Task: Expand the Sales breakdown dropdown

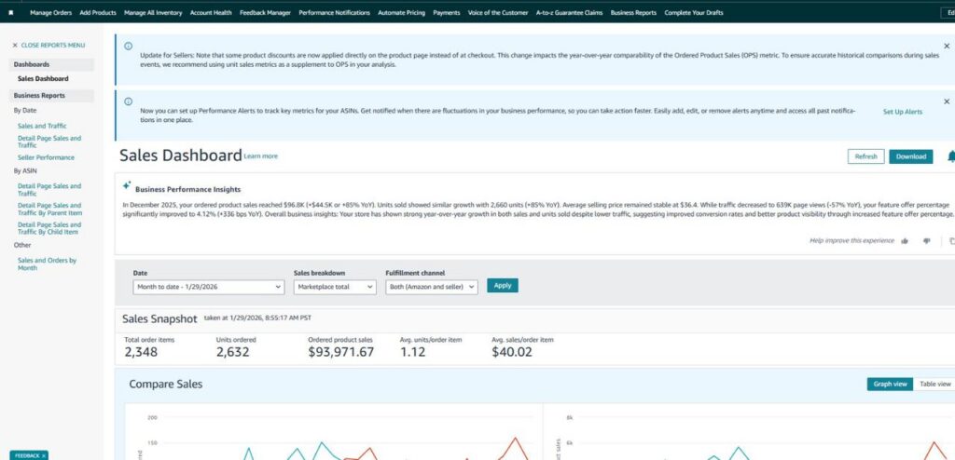Action: pyautogui.click(x=335, y=287)
